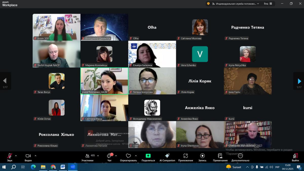Click the Olha participant name tile
The width and height of the screenshot is (304, 171).
coord(152,27)
